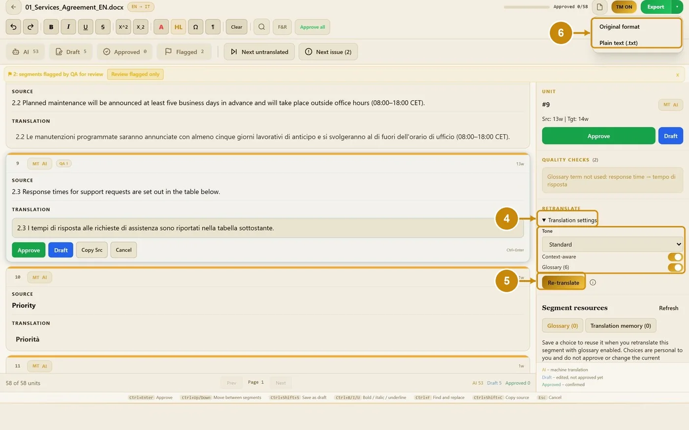The height and width of the screenshot is (430, 689).
Task: Filter segments by Approved status
Action: tap(125, 52)
